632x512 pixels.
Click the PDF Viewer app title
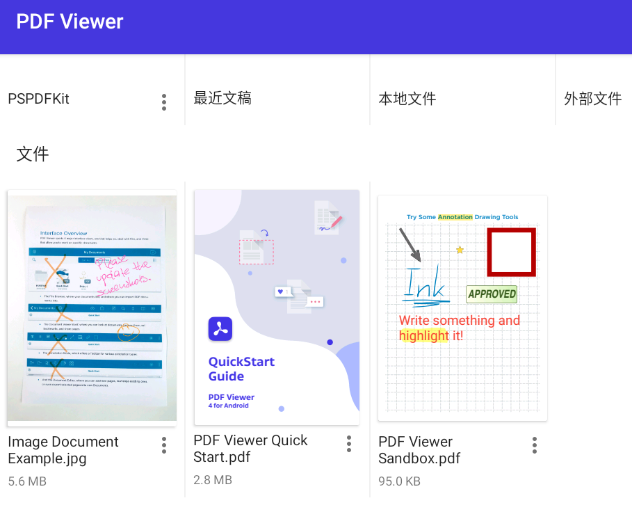(x=70, y=22)
